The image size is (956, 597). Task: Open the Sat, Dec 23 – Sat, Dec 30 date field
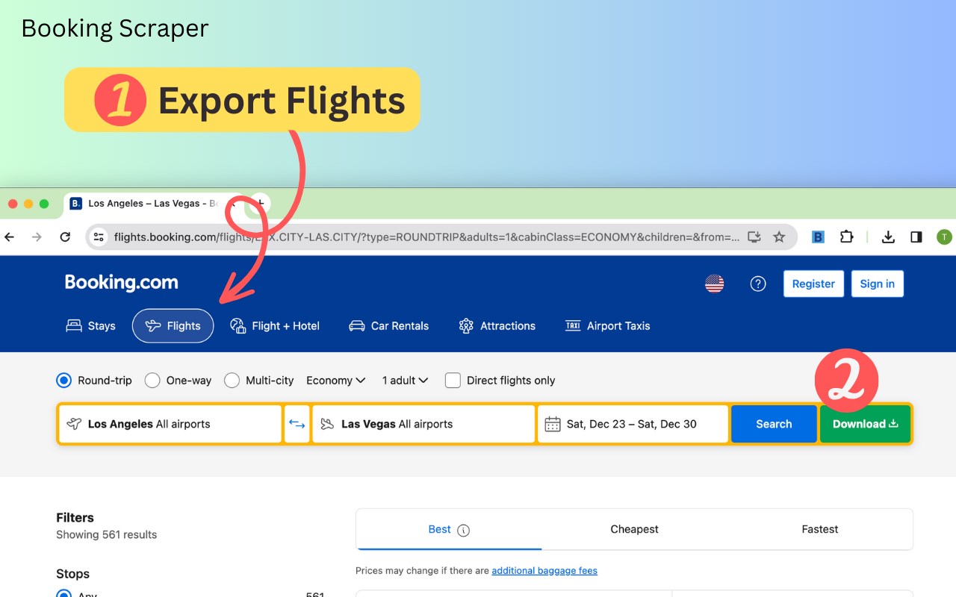tap(633, 424)
